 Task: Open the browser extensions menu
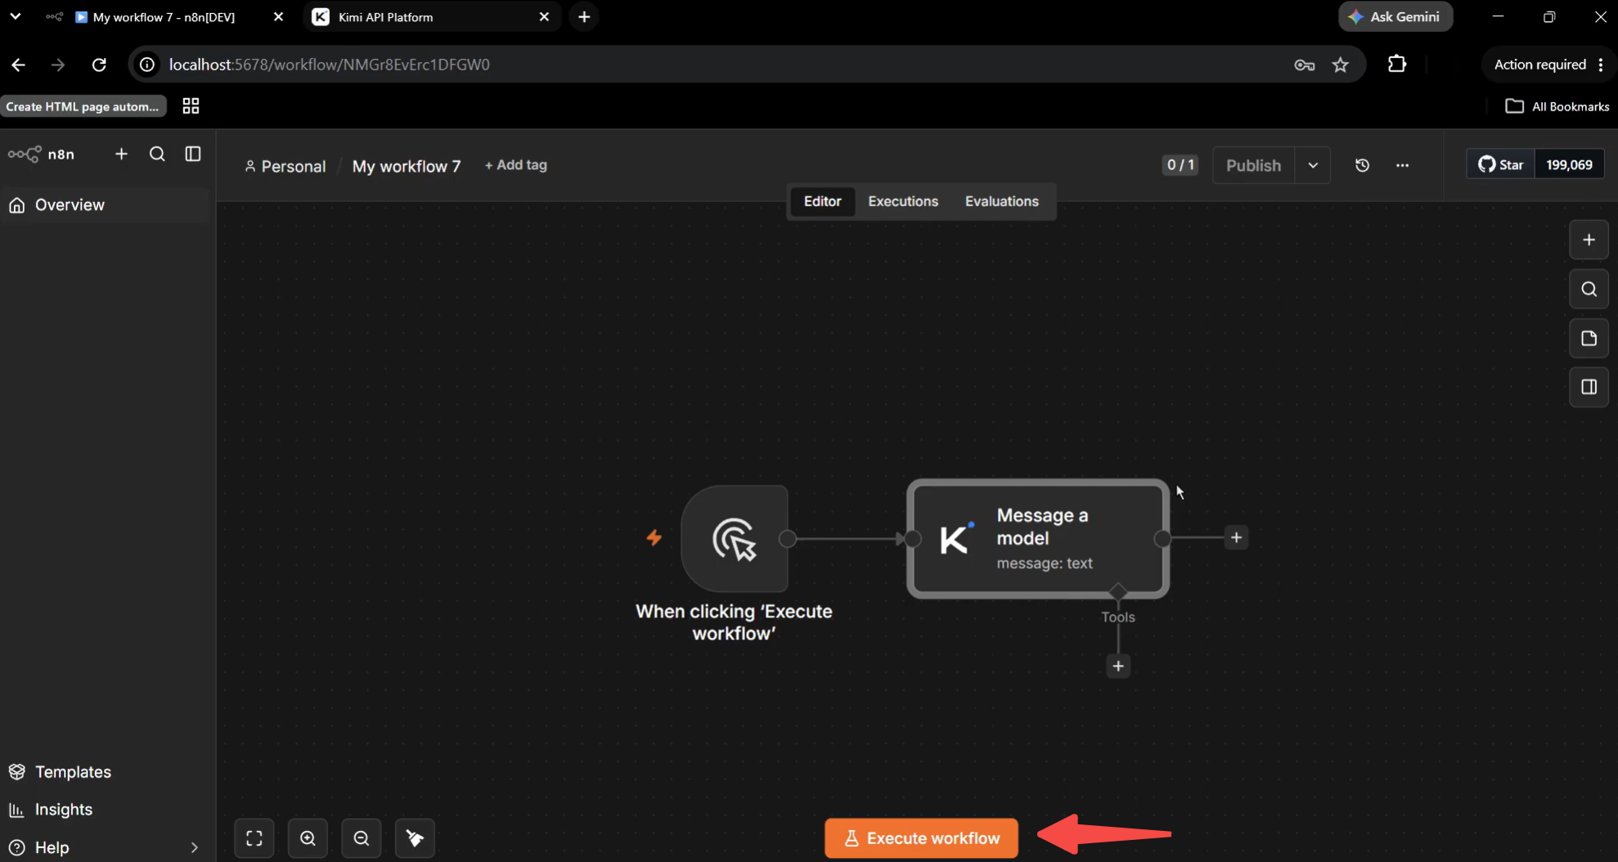point(1397,64)
